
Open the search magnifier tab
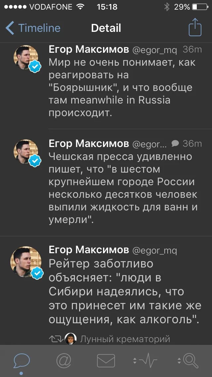(x=188, y=361)
